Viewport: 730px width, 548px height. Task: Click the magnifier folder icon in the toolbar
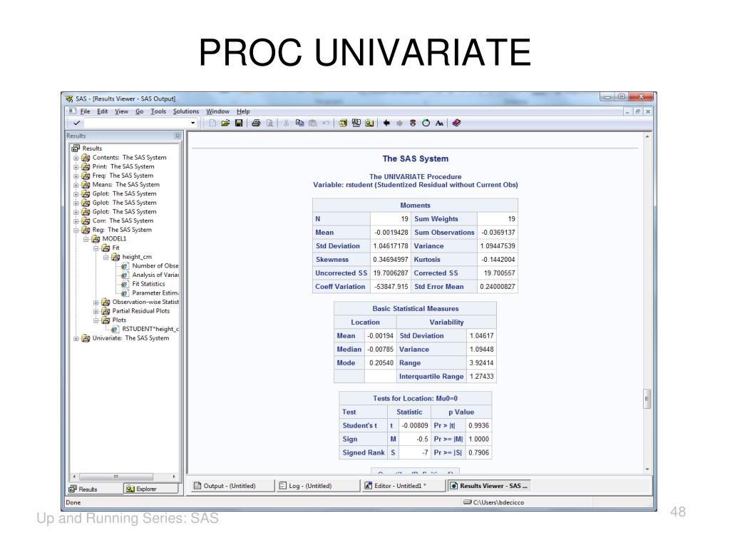(x=369, y=123)
